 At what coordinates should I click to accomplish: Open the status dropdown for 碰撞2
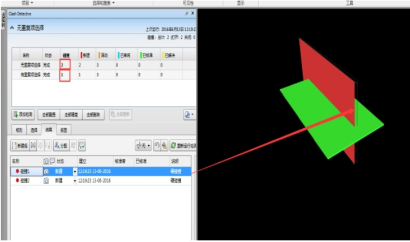click(x=75, y=181)
